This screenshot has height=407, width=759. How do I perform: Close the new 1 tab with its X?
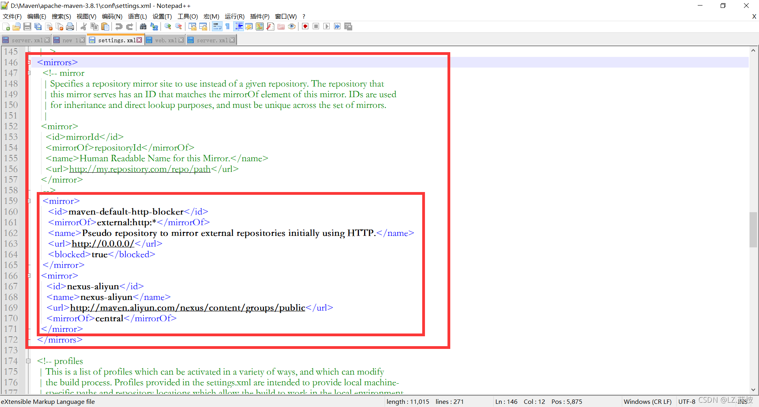click(x=82, y=40)
